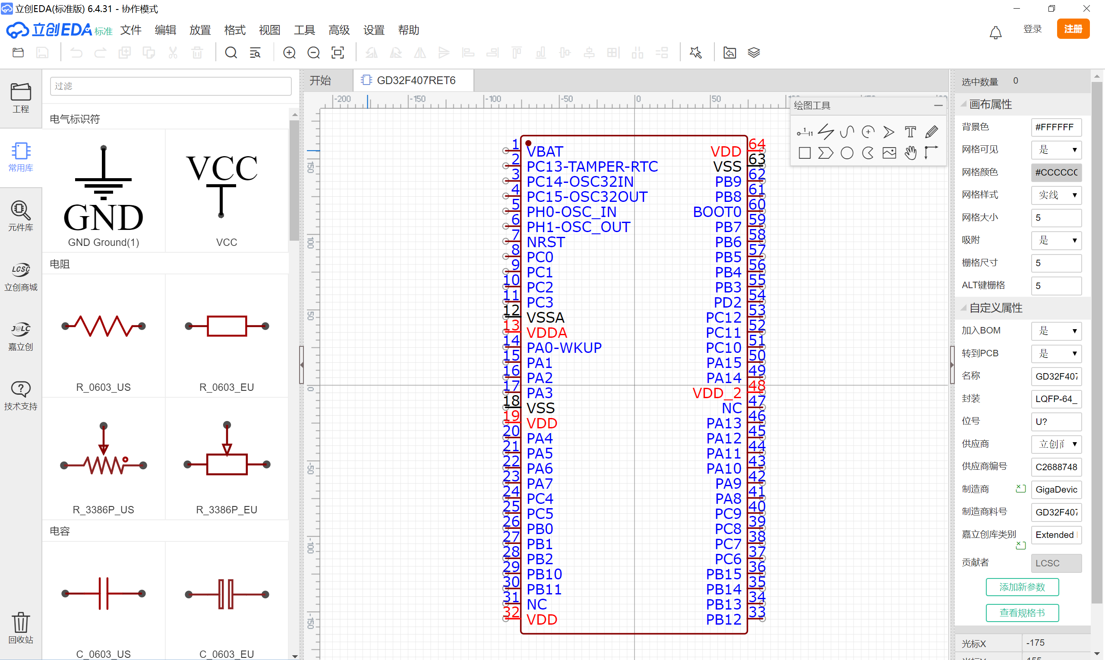Screen dimensions: 1105x660
Task: Select the Arrow head tool
Action: pos(889,132)
